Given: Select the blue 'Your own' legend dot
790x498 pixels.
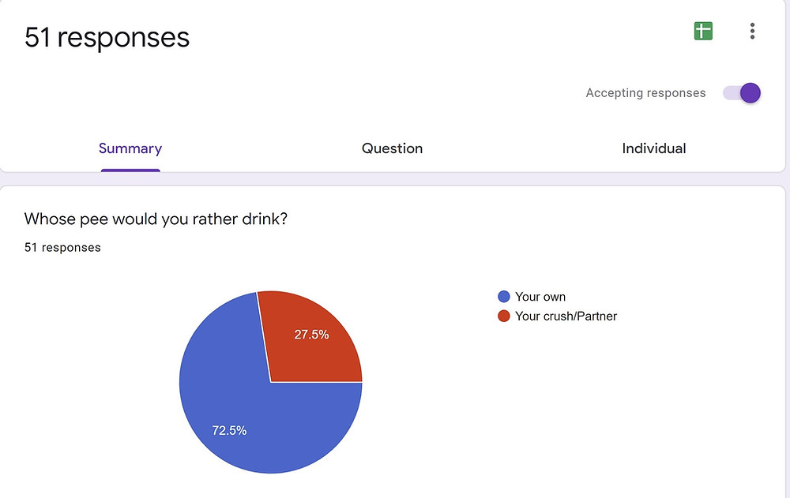Looking at the screenshot, I should [504, 297].
